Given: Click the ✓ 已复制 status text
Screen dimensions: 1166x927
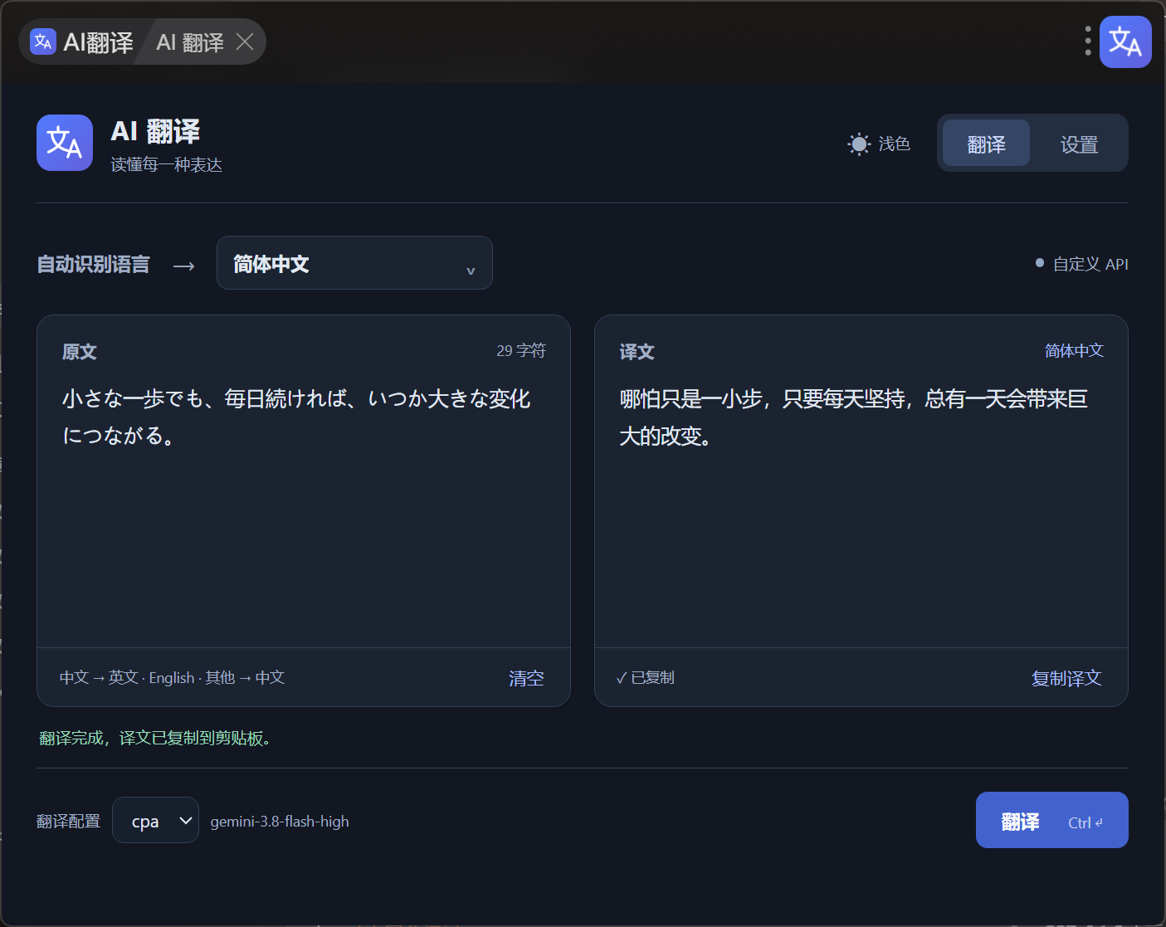Looking at the screenshot, I should click(645, 677).
